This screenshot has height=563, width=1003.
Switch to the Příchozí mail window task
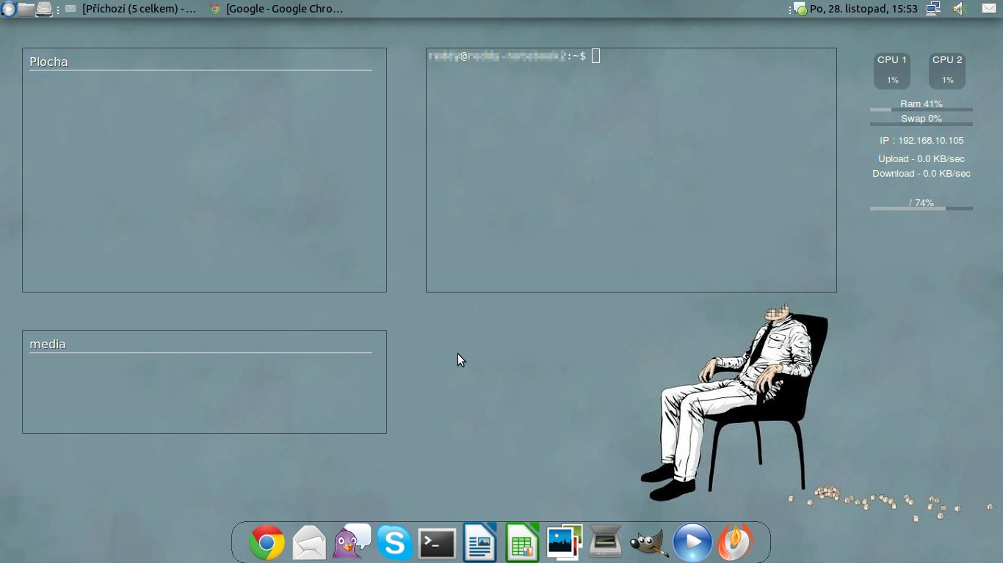coord(131,9)
